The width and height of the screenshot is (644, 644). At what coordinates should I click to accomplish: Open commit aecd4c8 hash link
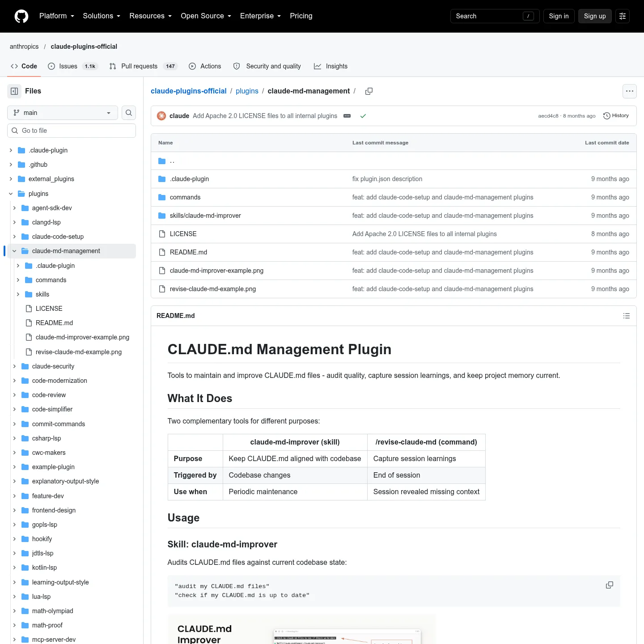pyautogui.click(x=548, y=116)
